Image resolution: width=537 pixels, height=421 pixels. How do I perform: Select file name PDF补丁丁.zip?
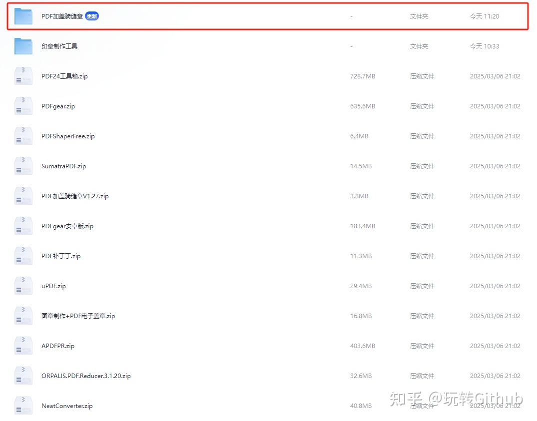[x=61, y=256]
